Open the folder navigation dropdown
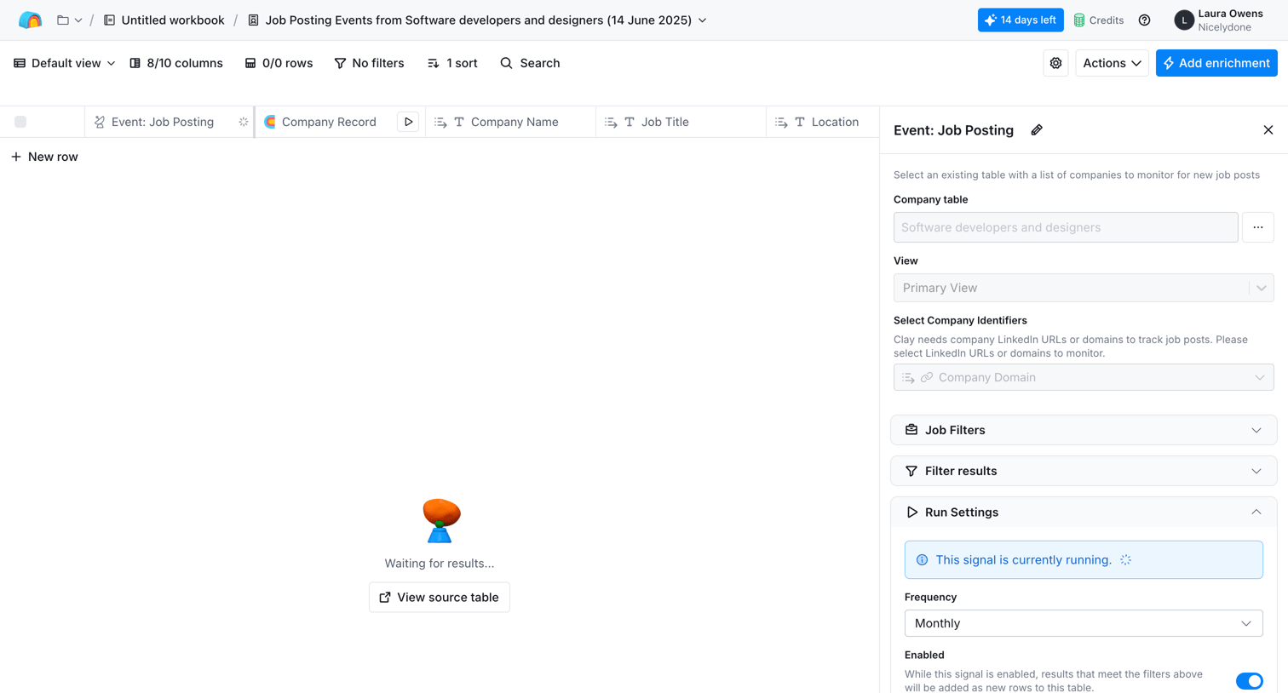The image size is (1288, 693). (x=70, y=20)
